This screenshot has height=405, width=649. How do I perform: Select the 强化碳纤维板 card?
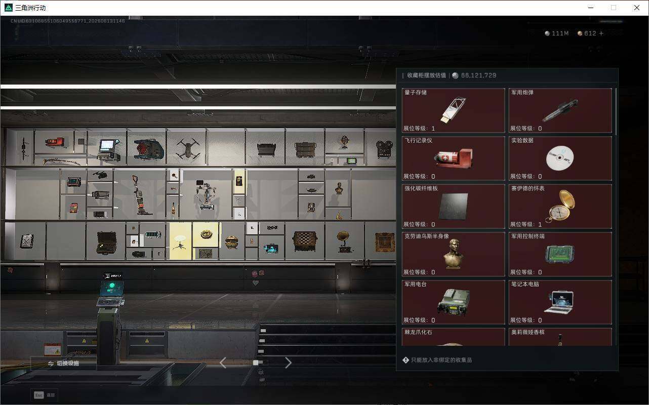453,206
